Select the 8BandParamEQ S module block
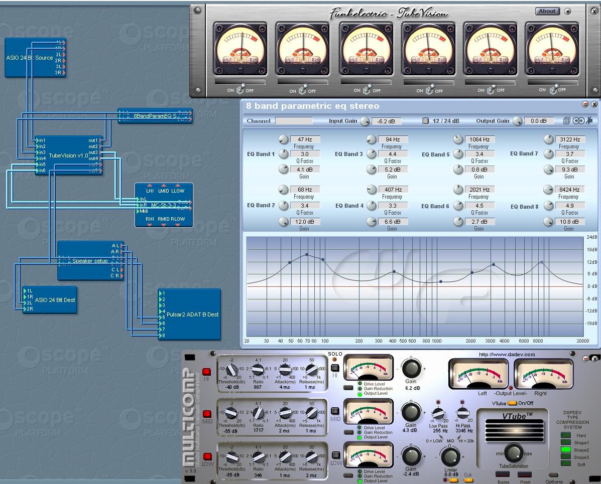The image size is (601, 484). (155, 116)
